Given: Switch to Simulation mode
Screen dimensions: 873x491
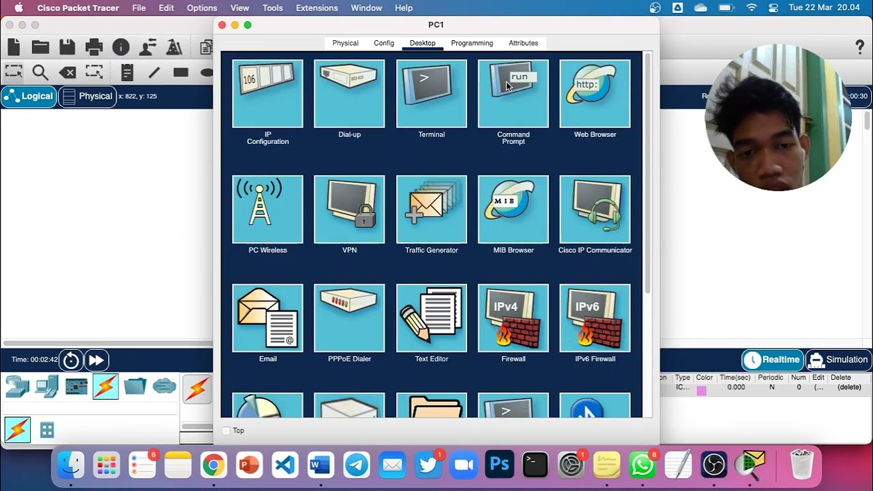Looking at the screenshot, I should point(838,359).
